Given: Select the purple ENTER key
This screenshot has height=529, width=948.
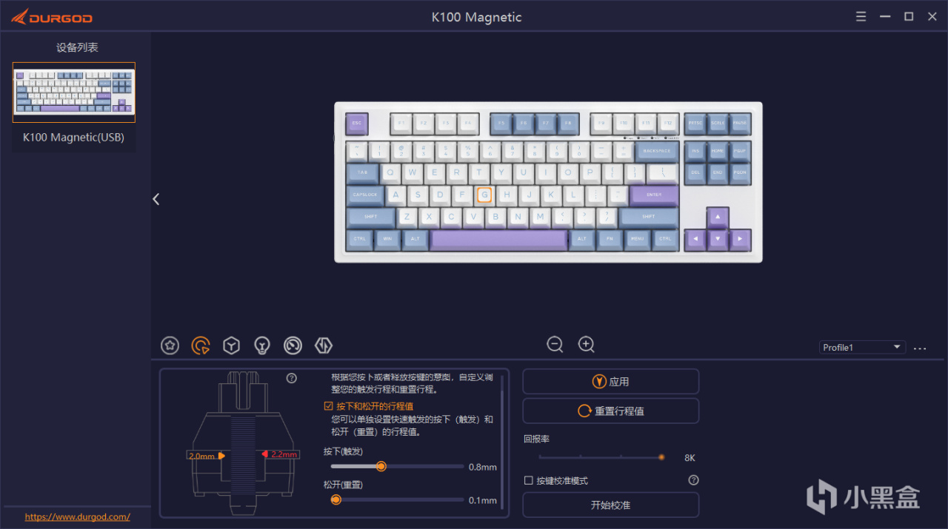Looking at the screenshot, I should click(x=654, y=195).
